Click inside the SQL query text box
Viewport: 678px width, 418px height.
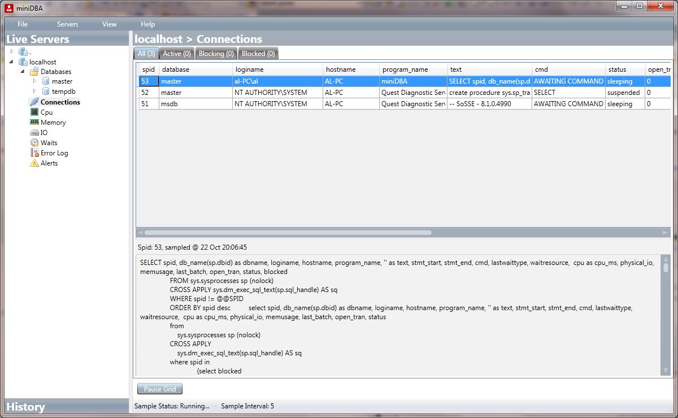tap(398, 314)
